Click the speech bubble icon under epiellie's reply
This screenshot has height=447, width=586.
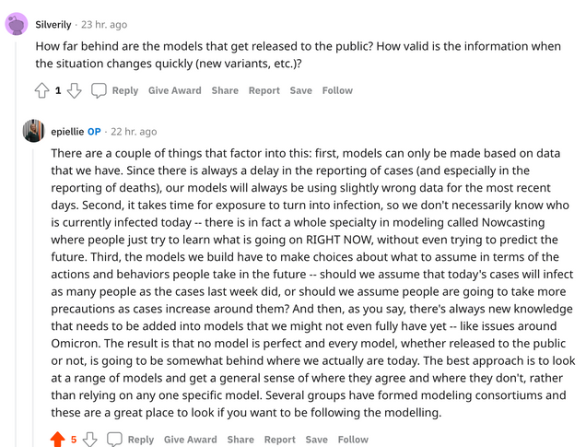[x=114, y=440]
